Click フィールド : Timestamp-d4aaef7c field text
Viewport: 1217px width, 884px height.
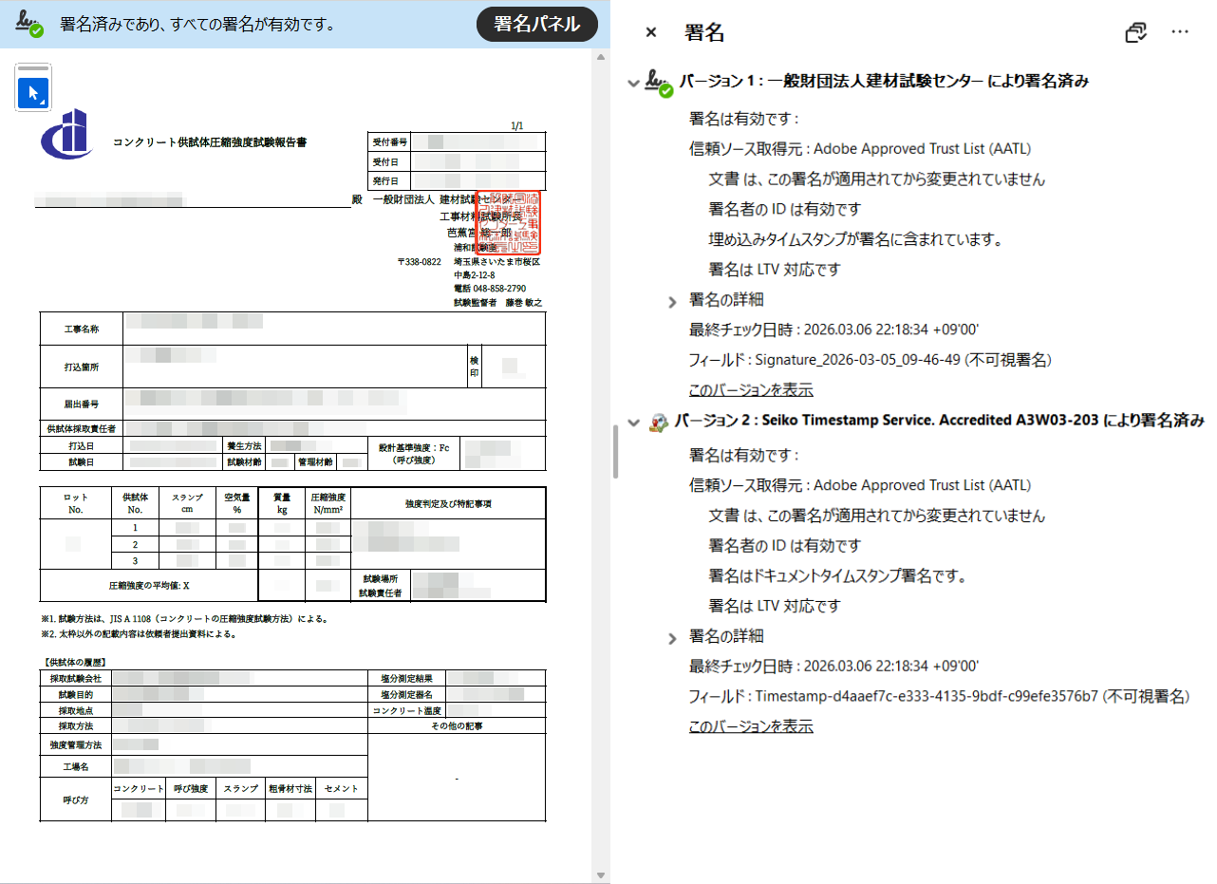click(x=939, y=696)
